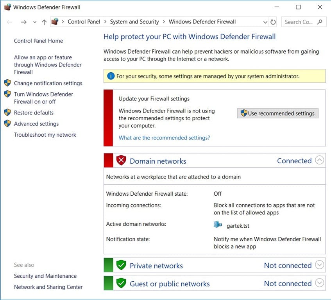
Task: Refresh the Control Panel page
Action: pyautogui.click(x=273, y=22)
